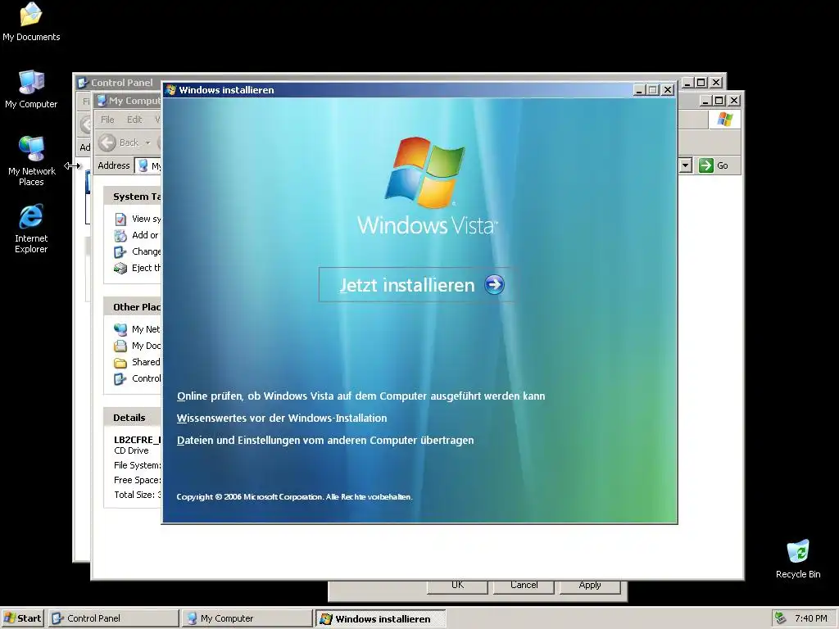Launch Internet Explorer from the desktop

tap(31, 229)
